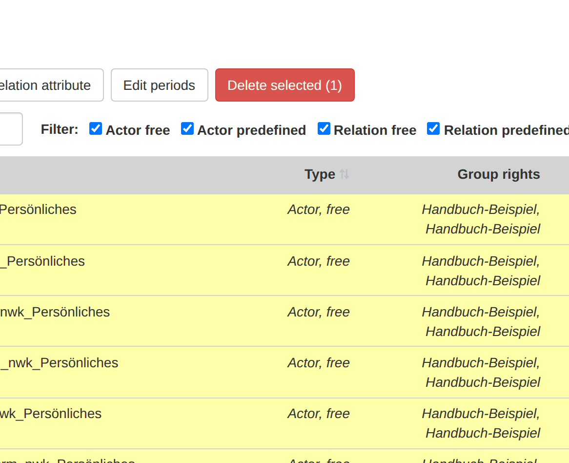Toggle the Actor free filter checkbox

[x=96, y=128]
